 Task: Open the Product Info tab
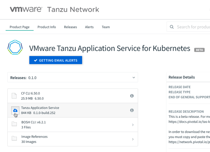[47, 27]
